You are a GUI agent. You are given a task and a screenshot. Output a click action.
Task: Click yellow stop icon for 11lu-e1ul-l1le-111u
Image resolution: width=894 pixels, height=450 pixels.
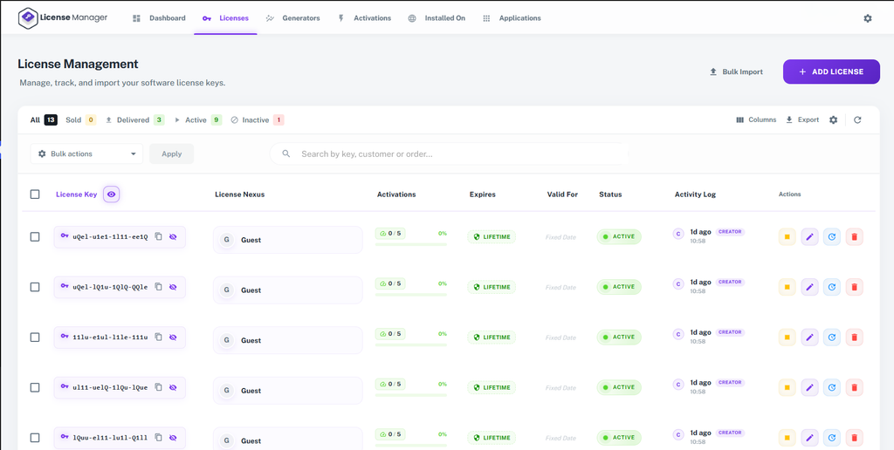(x=787, y=337)
